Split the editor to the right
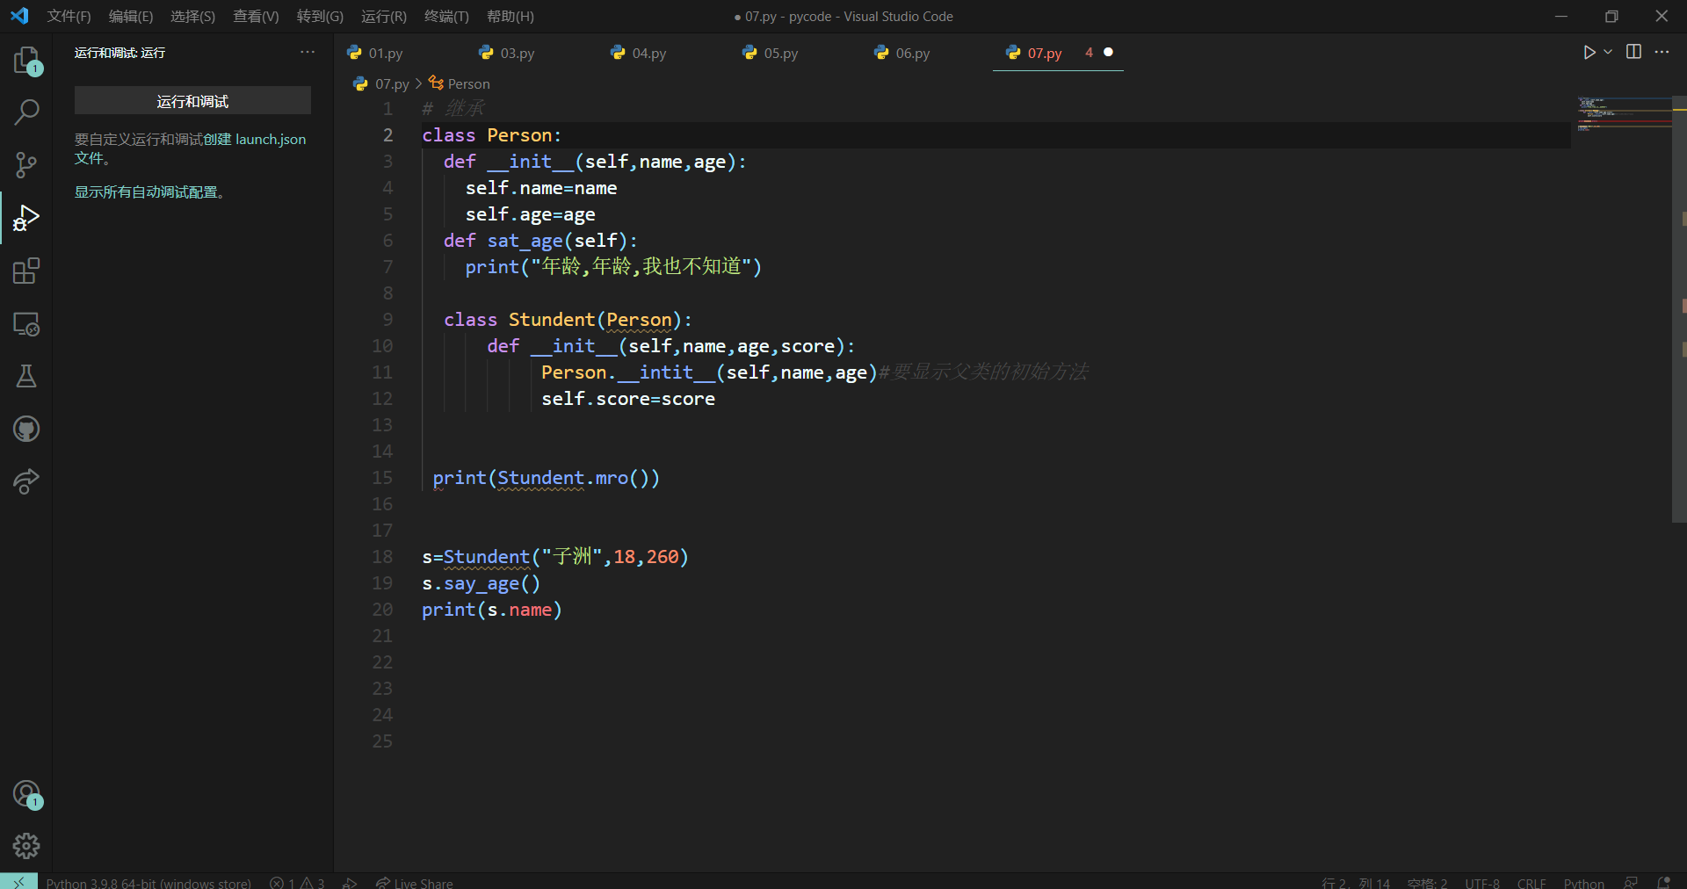The image size is (1687, 889). pyautogui.click(x=1633, y=52)
